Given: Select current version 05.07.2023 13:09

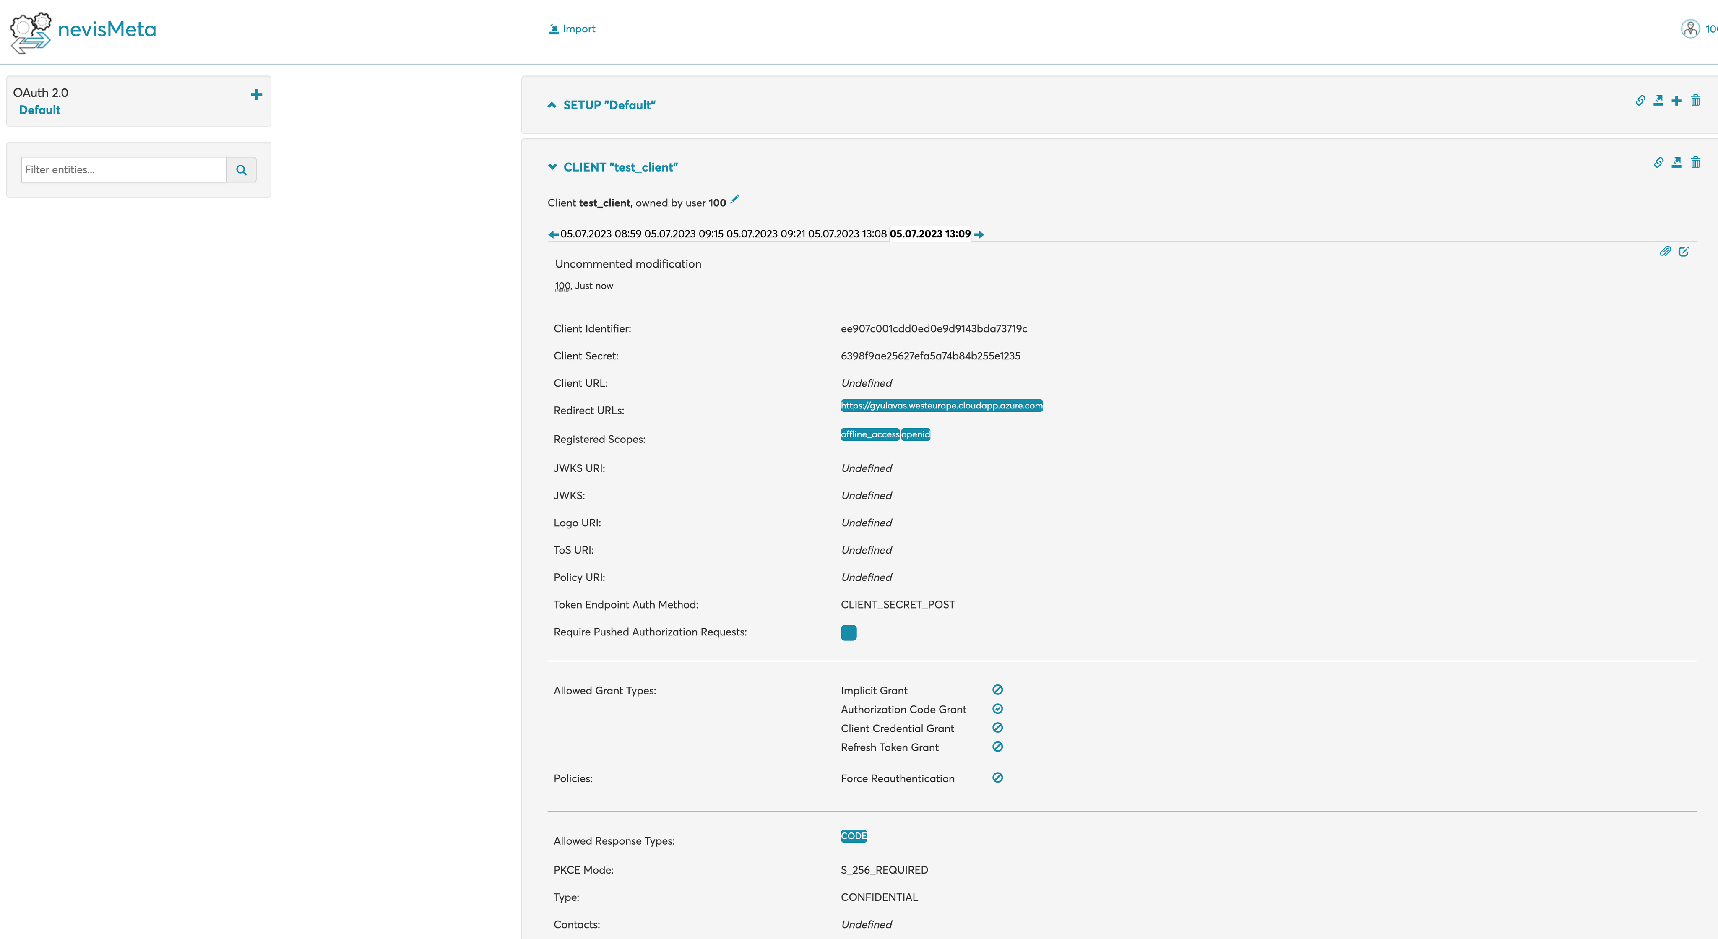Looking at the screenshot, I should coord(930,234).
